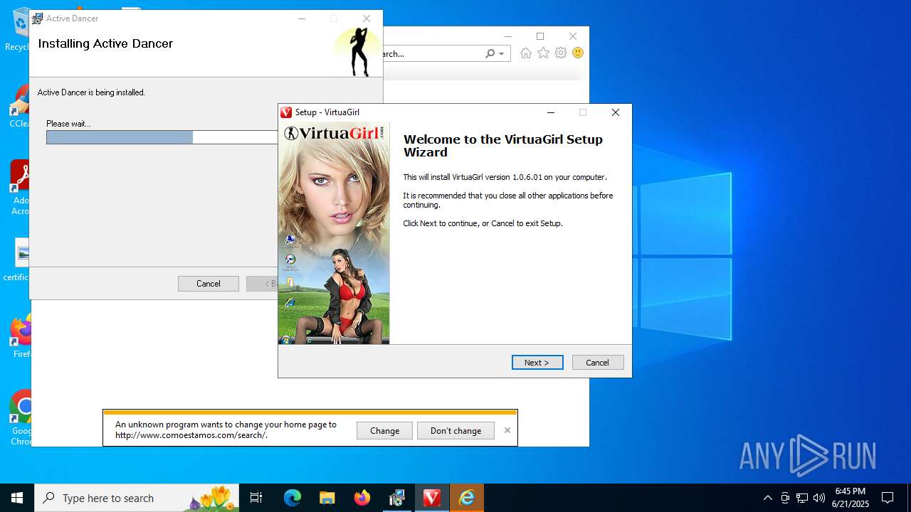The width and height of the screenshot is (911, 512).
Task: Minimize the VirtuaGirl Setup window
Action: [x=550, y=112]
